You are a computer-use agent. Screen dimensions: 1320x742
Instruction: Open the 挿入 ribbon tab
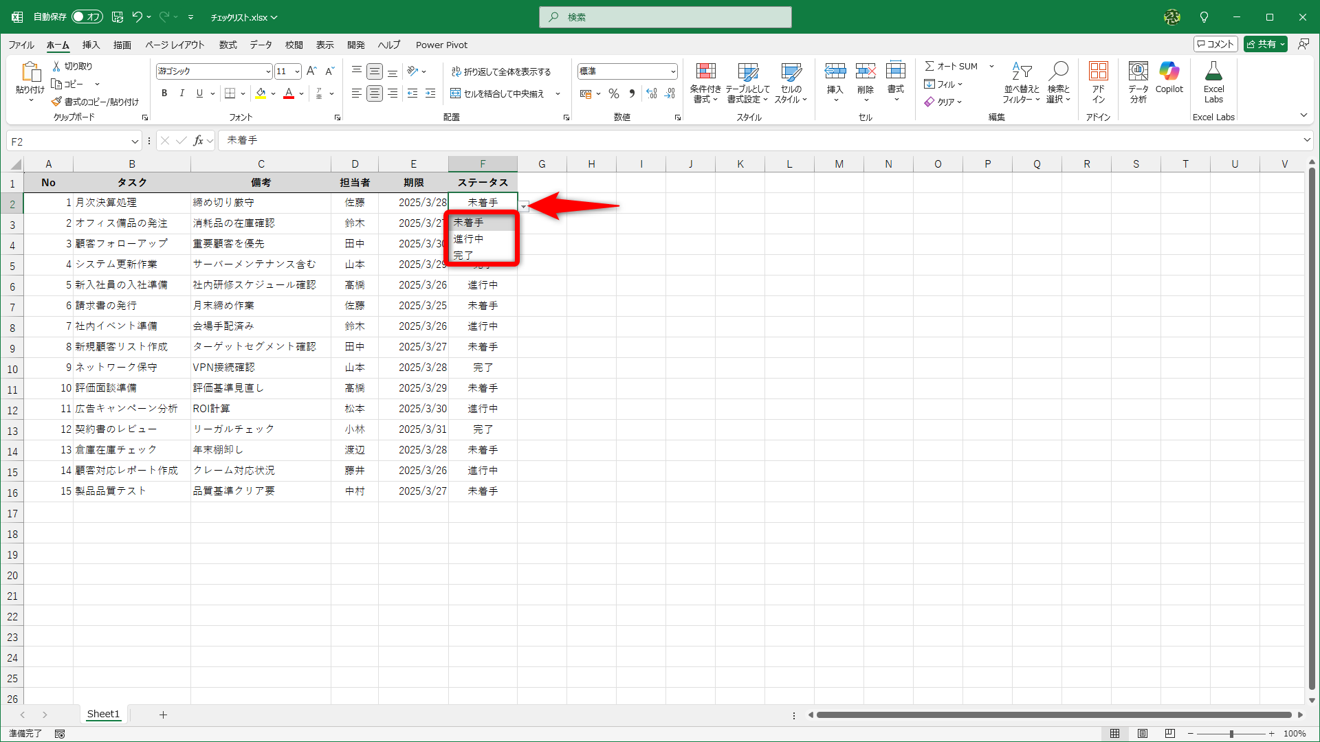91,45
